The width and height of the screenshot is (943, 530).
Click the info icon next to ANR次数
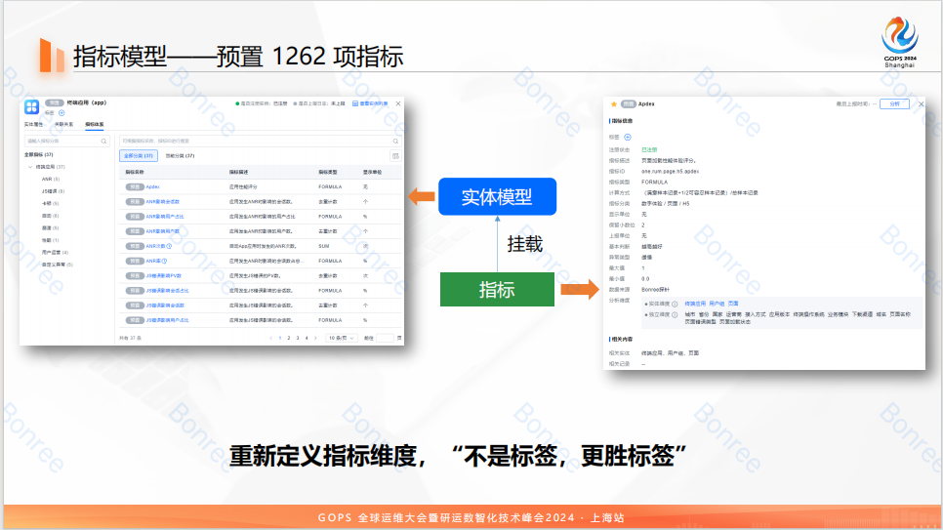click(x=169, y=246)
